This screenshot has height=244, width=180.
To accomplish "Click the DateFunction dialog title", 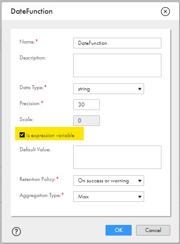I will pyautogui.click(x=32, y=12).
